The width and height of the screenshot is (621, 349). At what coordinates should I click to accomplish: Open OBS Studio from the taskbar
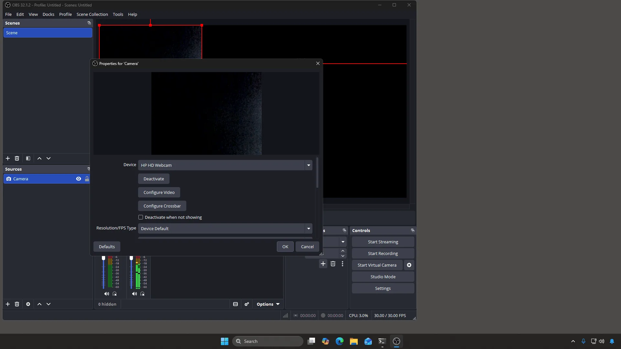click(397, 341)
